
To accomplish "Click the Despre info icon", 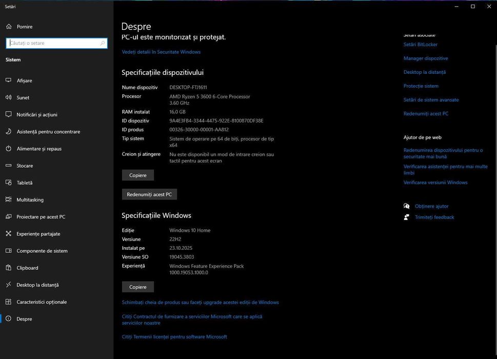I will tap(9, 319).
